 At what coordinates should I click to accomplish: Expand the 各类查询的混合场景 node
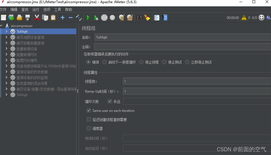click(x=7, y=83)
